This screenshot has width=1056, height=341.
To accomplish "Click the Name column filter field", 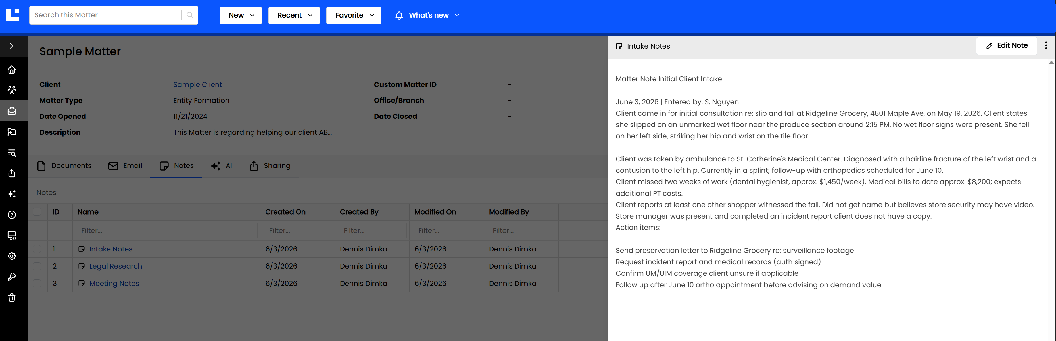I will click(x=167, y=231).
